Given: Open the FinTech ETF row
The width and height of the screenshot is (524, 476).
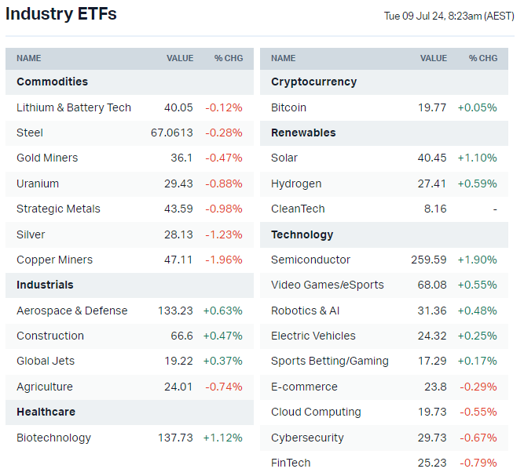Looking at the screenshot, I should point(291,463).
